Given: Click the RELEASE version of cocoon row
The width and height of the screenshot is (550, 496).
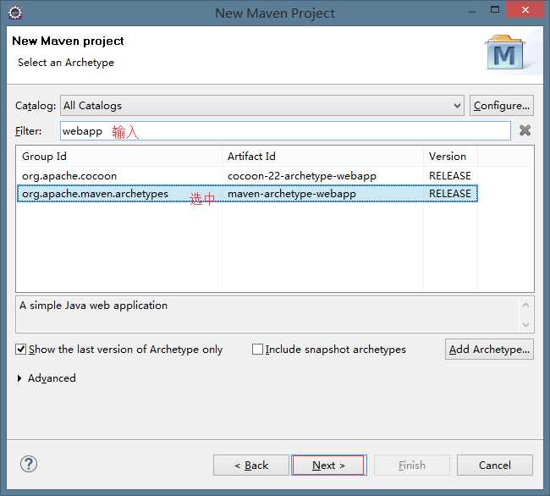Looking at the screenshot, I should (x=450, y=176).
